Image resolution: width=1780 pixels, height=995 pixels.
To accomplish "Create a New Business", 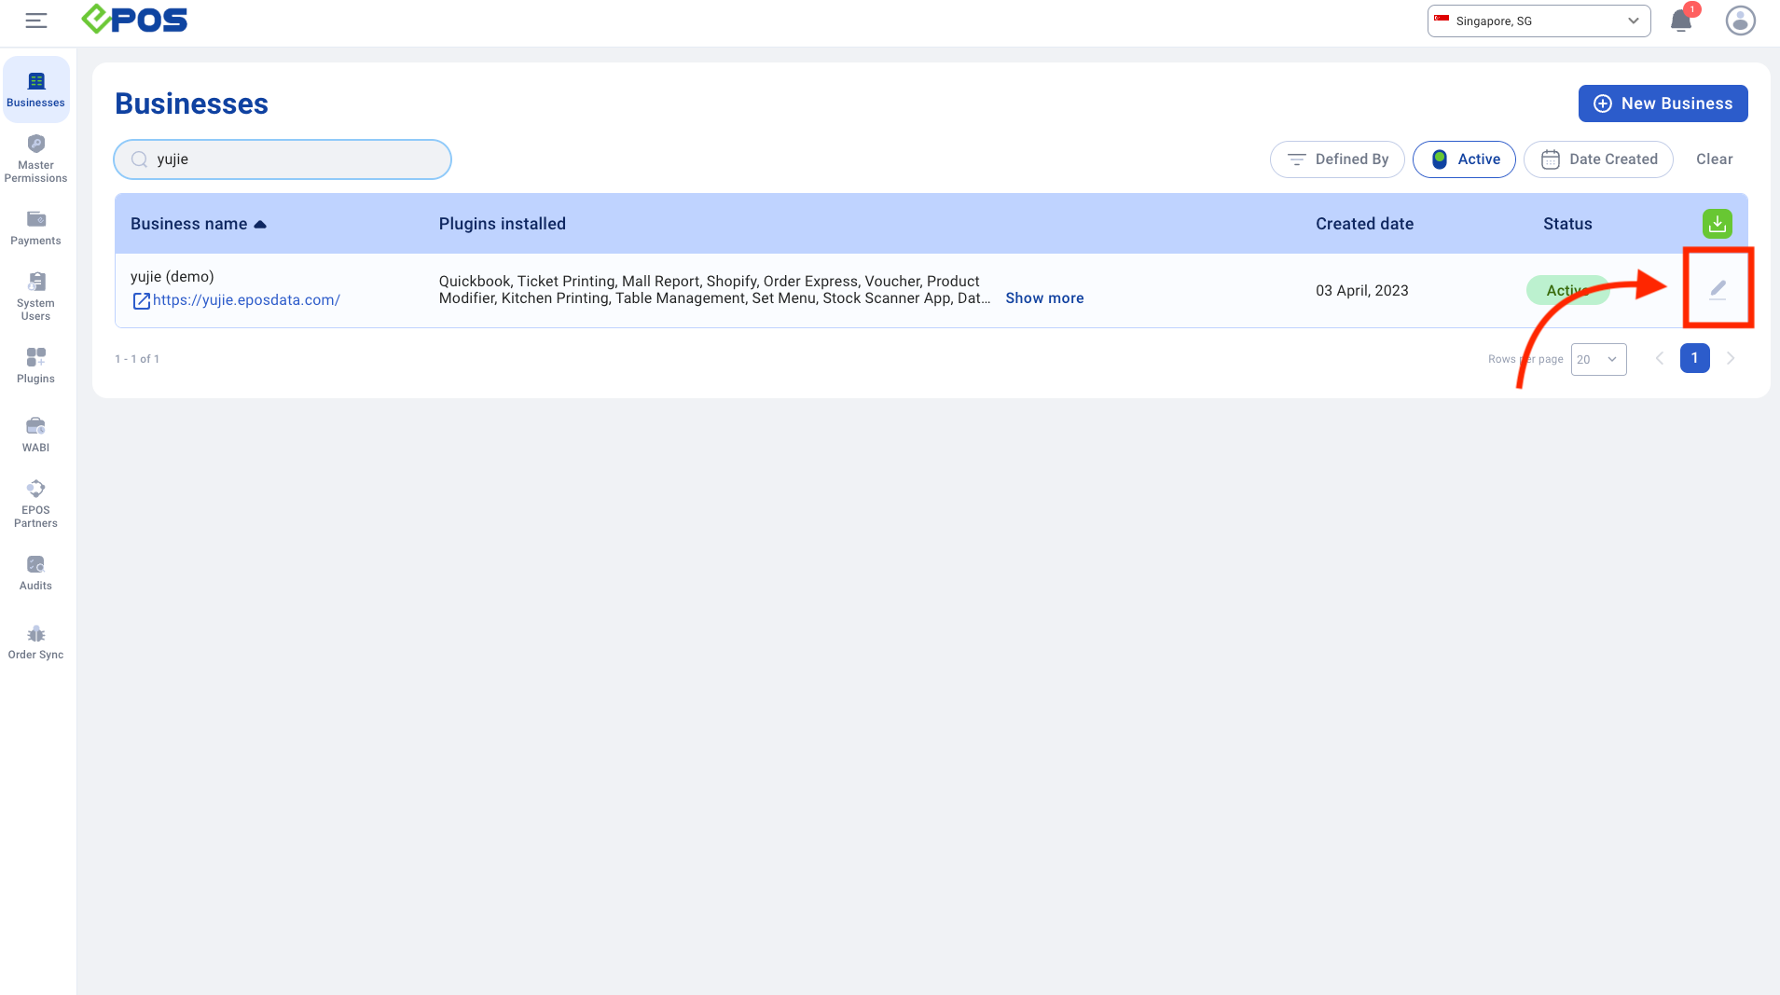I will 1663,104.
